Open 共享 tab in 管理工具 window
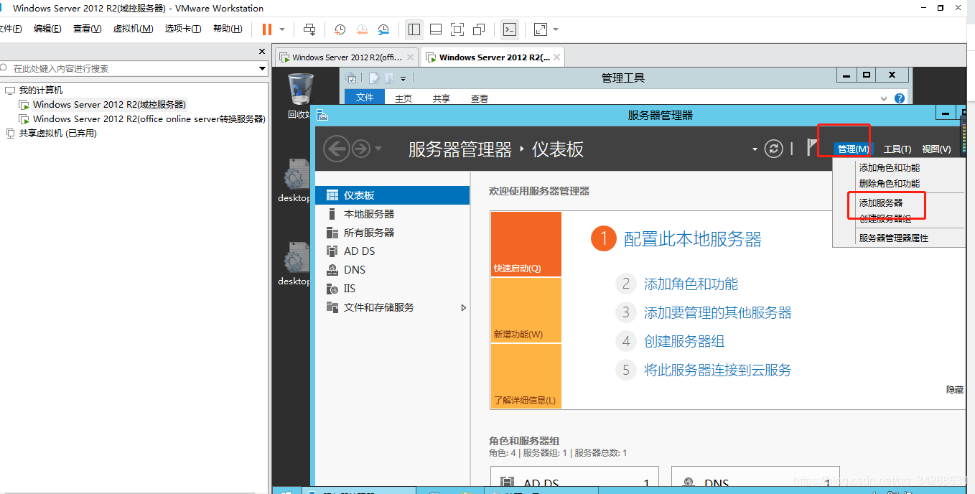Screen dimensions: 975x494 [442, 98]
